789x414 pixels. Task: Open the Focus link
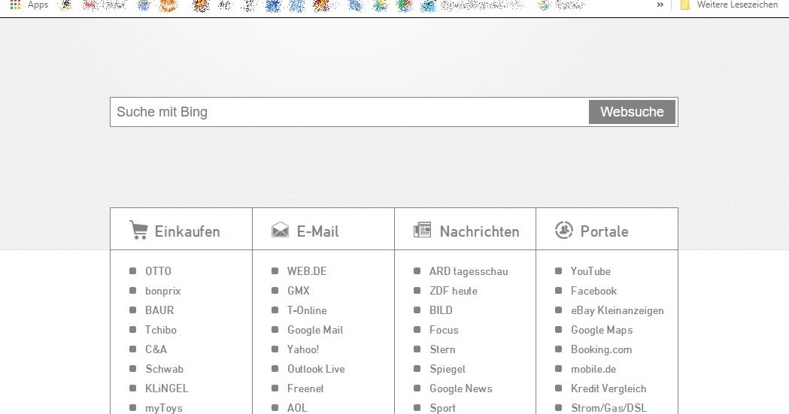point(444,330)
